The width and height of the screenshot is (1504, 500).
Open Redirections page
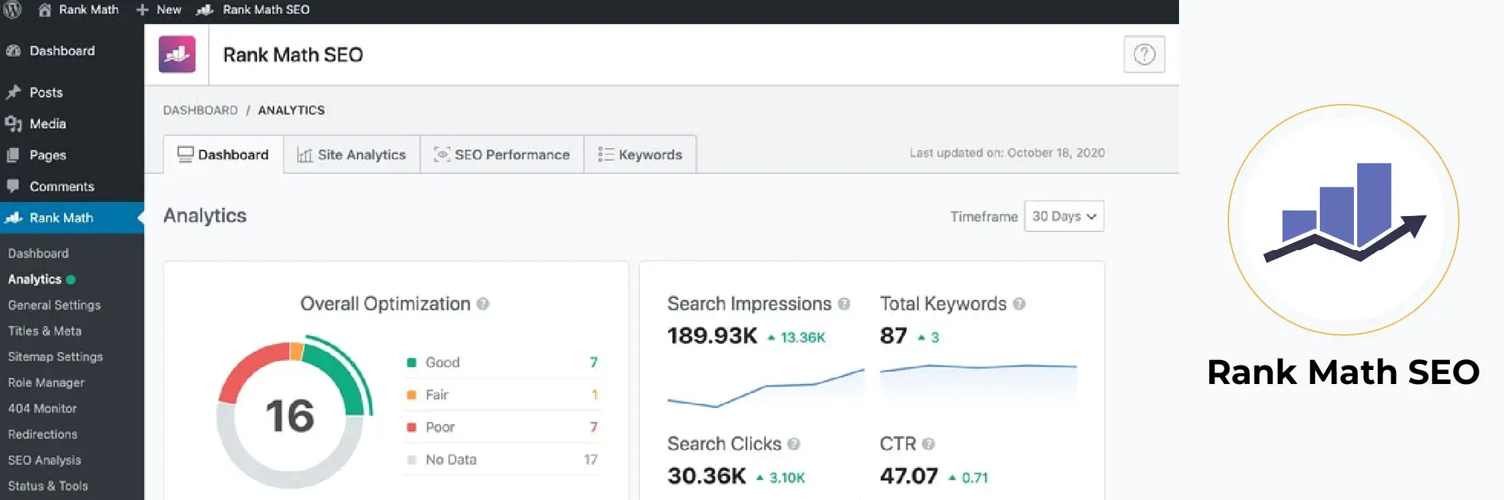click(43, 434)
